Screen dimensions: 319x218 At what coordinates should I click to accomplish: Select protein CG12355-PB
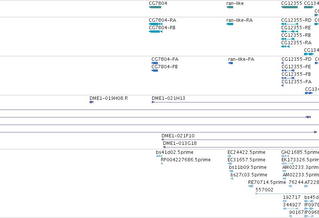coord(288,78)
